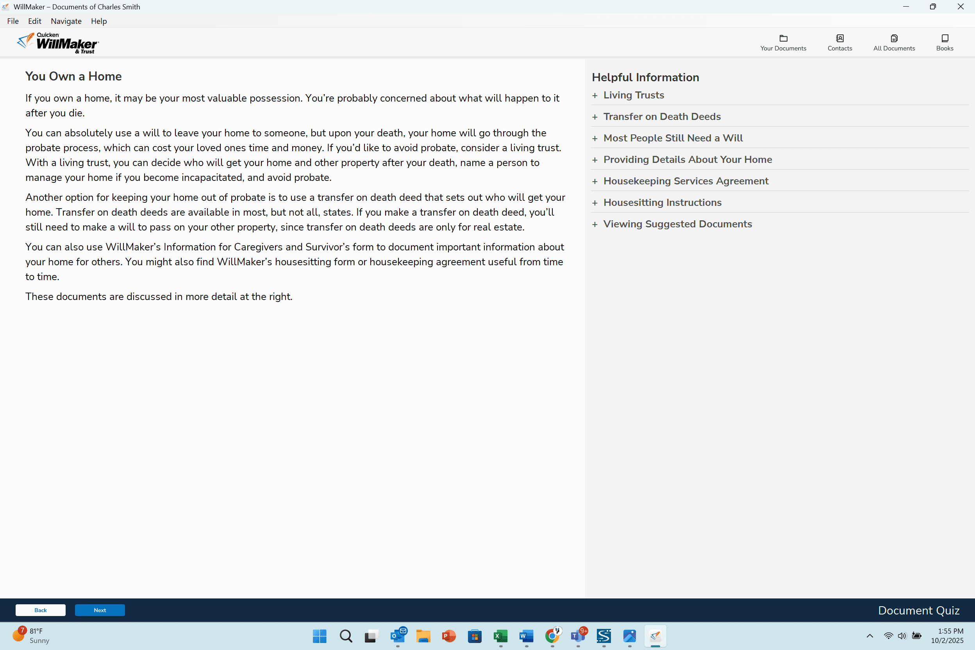Expand Providing Details About Your Home
The height and width of the screenshot is (650, 975).
[687, 160]
